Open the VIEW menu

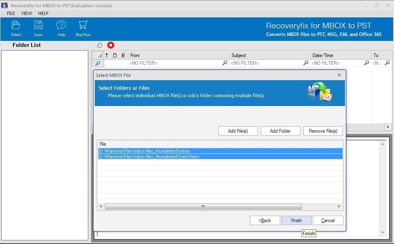point(26,13)
